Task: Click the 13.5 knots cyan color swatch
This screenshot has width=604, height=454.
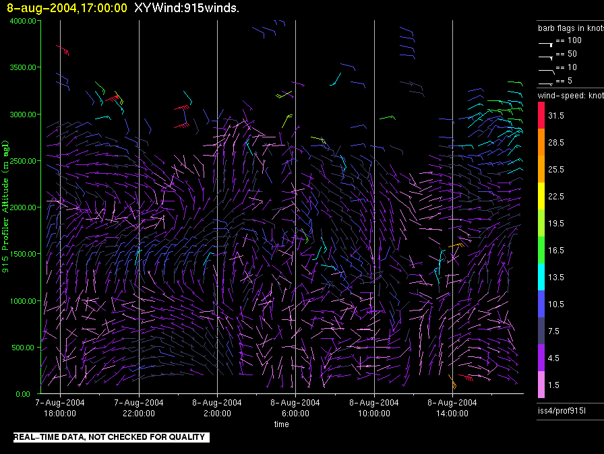Action: point(541,277)
